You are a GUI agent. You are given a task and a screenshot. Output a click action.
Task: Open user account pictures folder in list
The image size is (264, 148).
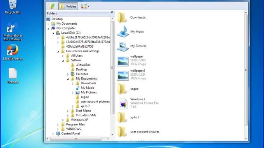[139, 132]
